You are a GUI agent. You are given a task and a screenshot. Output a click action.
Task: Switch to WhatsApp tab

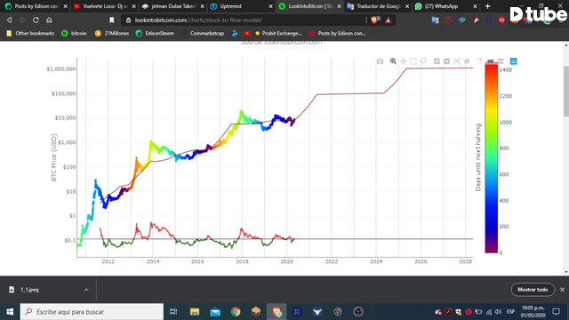[446, 6]
